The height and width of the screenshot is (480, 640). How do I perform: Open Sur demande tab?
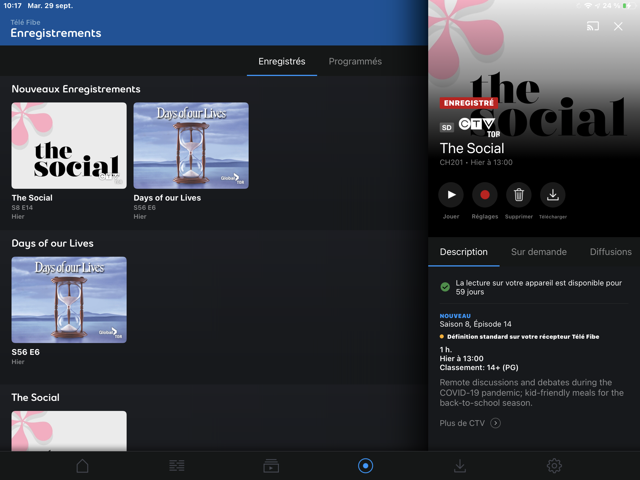539,252
